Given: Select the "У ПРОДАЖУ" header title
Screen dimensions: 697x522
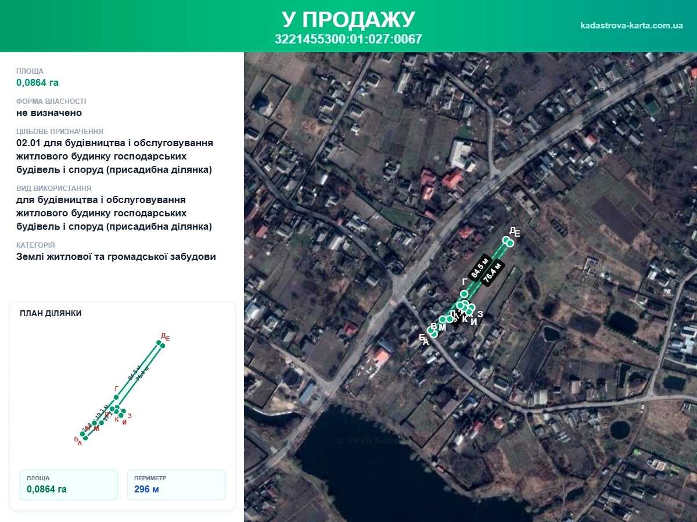Looking at the screenshot, I should coord(348,20).
